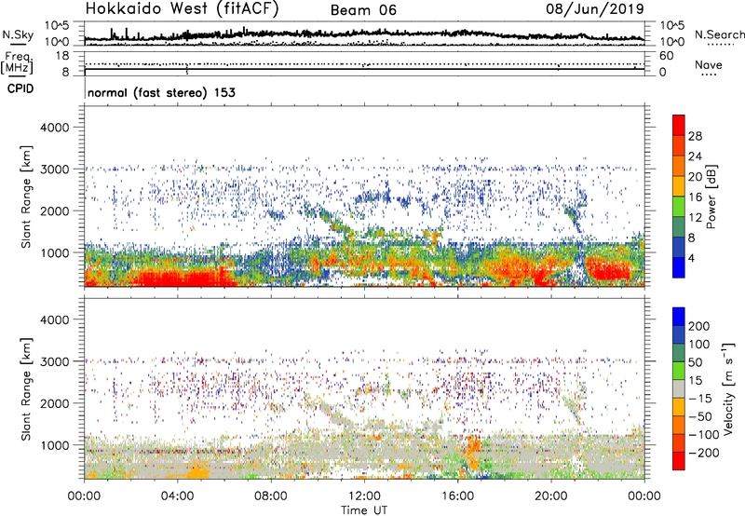Viewport: 745px width, 516px height.
Task: Click the date '08/Jun/2019'
Action: (x=595, y=9)
